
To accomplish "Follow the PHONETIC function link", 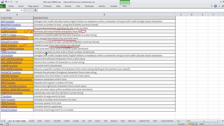I will pyautogui.click(x=11, y=72).
